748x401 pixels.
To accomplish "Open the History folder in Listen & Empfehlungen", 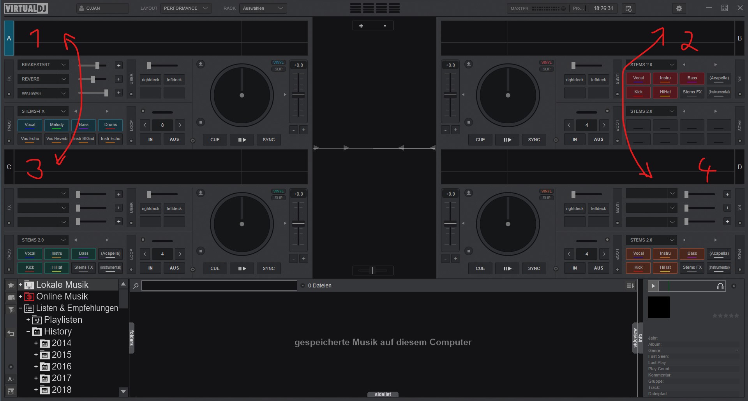I will [x=58, y=331].
